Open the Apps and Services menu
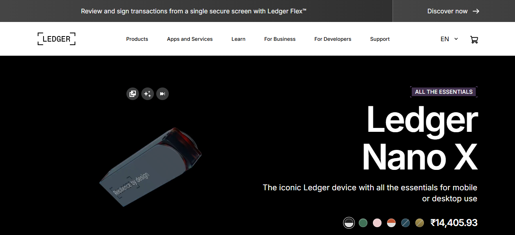 (x=190, y=39)
